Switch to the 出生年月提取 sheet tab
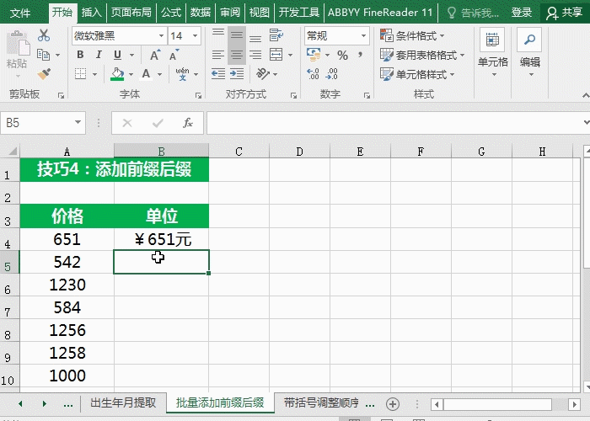 point(123,403)
